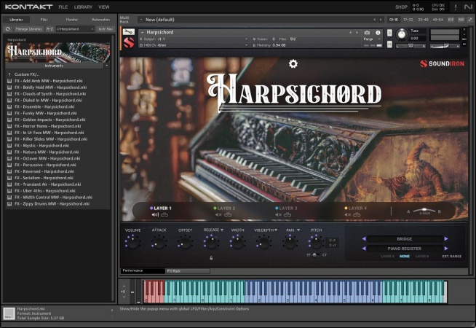Open the settings gear above Harpsichord title

(293, 64)
